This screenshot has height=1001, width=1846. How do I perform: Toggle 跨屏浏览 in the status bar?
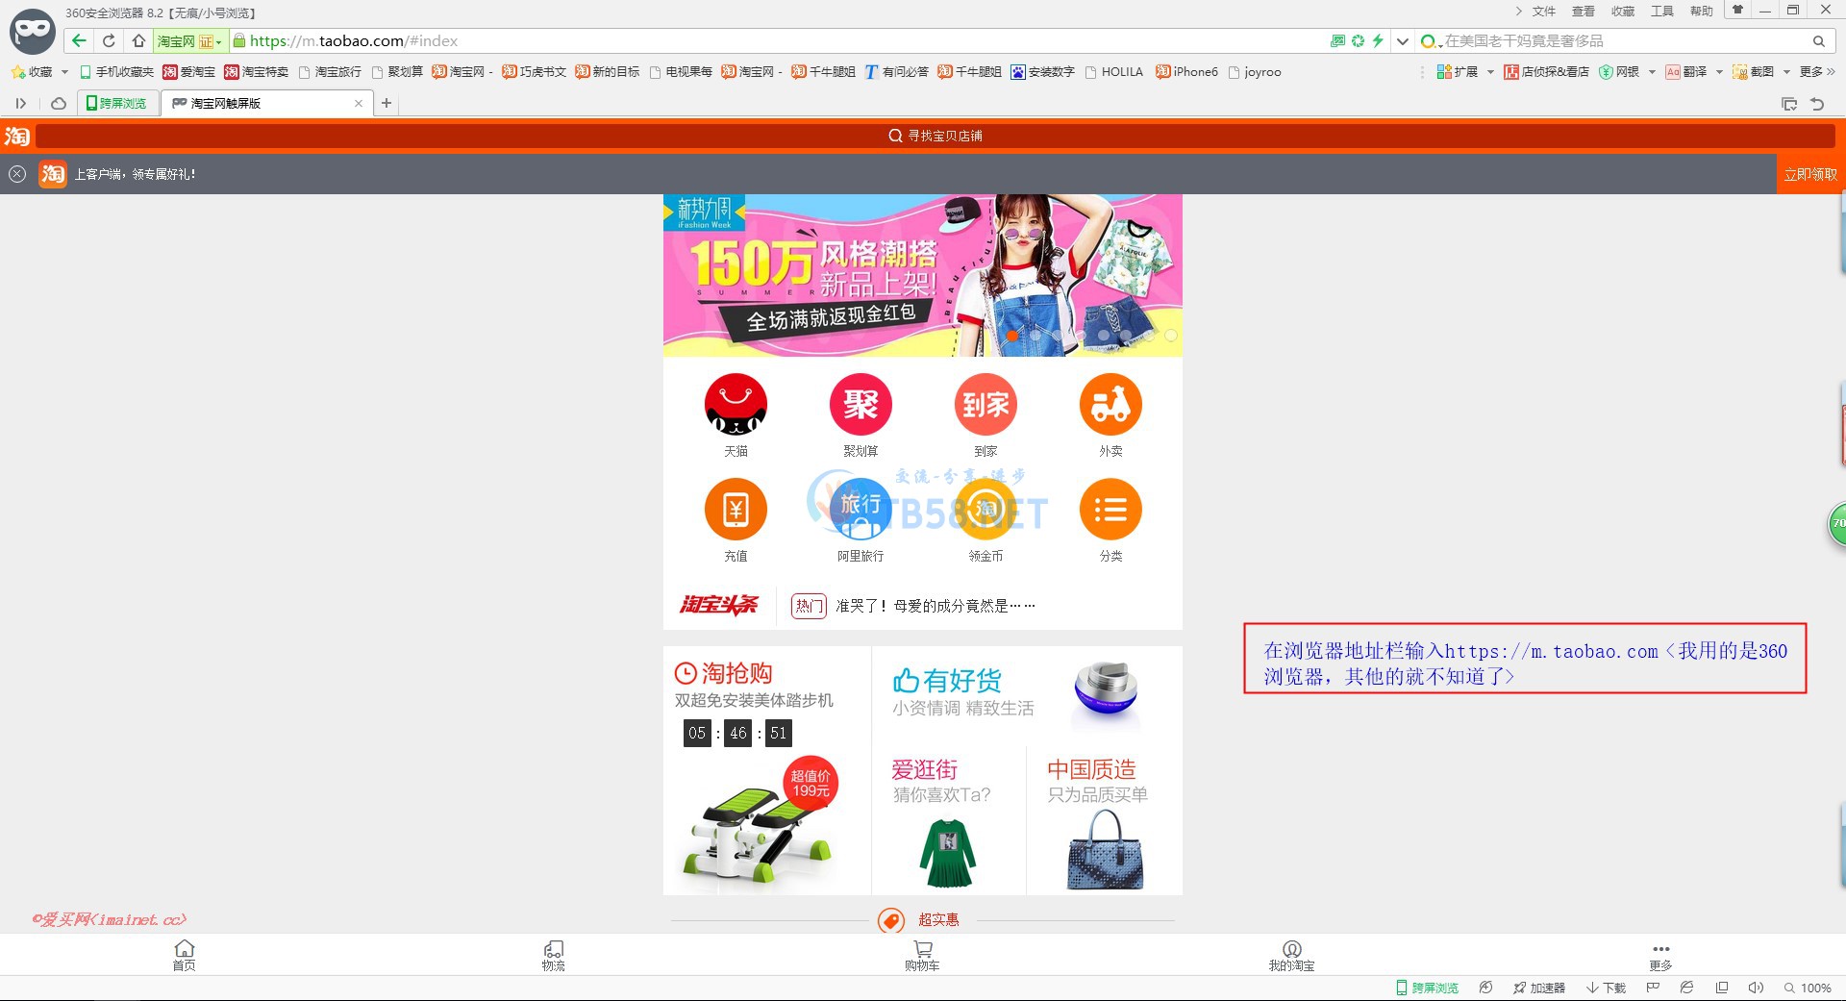tap(1428, 988)
